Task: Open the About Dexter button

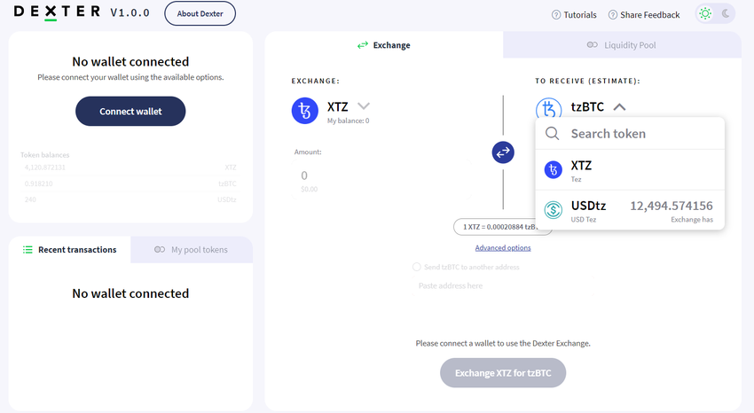Action: click(x=200, y=14)
